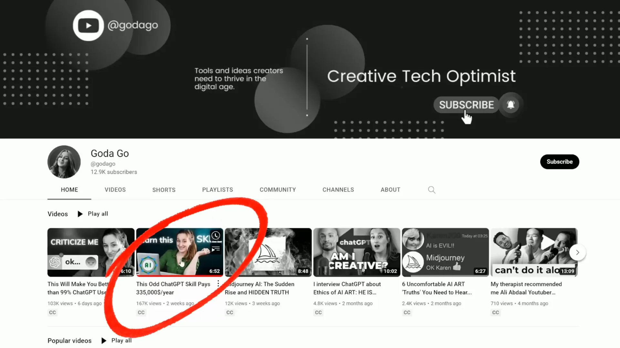Click CC badge under 6 Uncomfortable AI ART video

click(x=407, y=313)
